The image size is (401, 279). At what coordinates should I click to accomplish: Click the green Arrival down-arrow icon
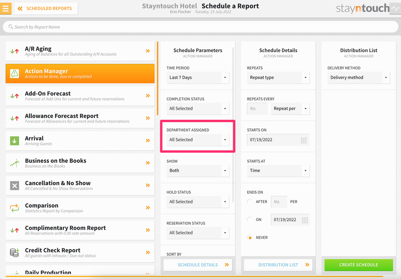coord(14,141)
